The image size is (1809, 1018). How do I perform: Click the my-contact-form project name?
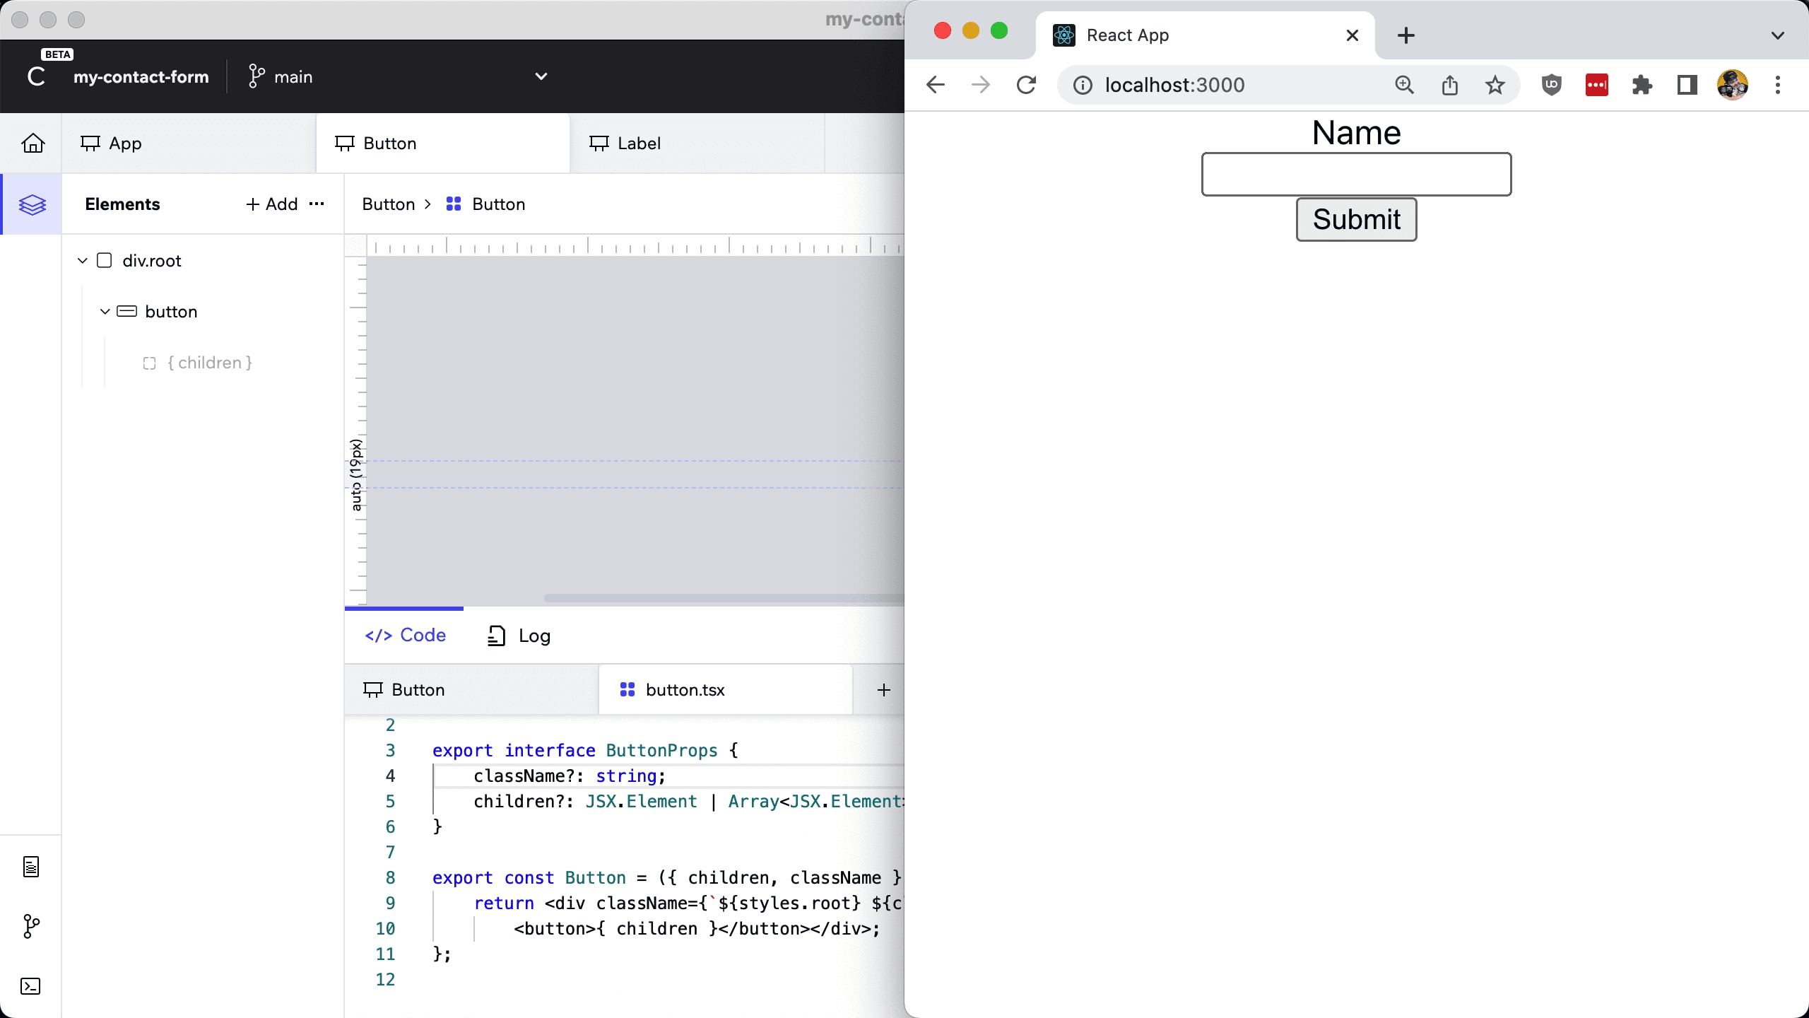(x=141, y=77)
